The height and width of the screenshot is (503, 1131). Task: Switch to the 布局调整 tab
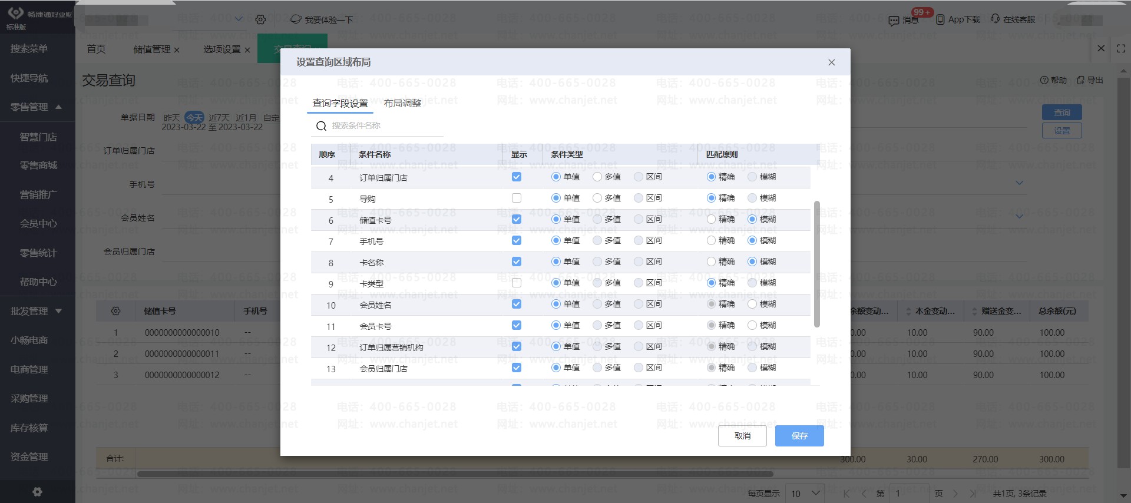[402, 104]
